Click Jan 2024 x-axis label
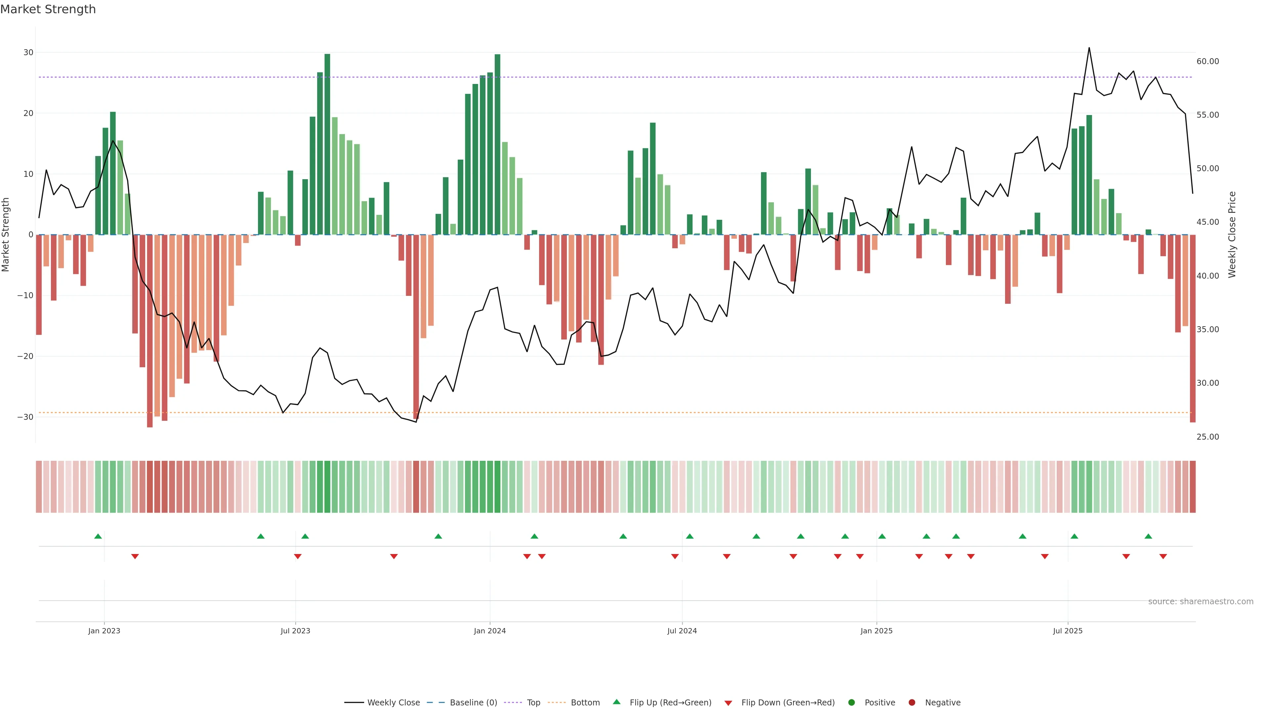Image resolution: width=1270 pixels, height=714 pixels. pyautogui.click(x=489, y=631)
